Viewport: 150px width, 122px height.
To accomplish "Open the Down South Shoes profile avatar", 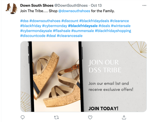I will 11,9.
